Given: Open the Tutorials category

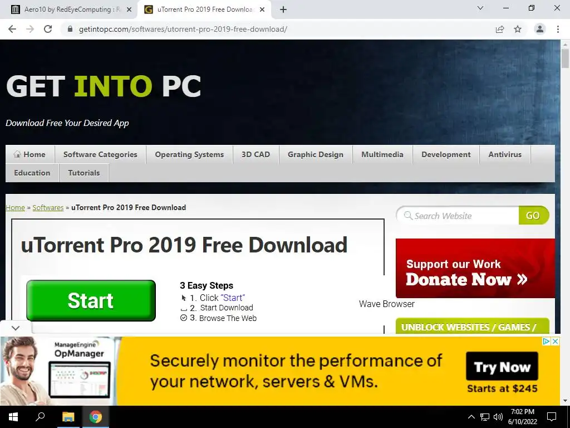Looking at the screenshot, I should pos(84,173).
